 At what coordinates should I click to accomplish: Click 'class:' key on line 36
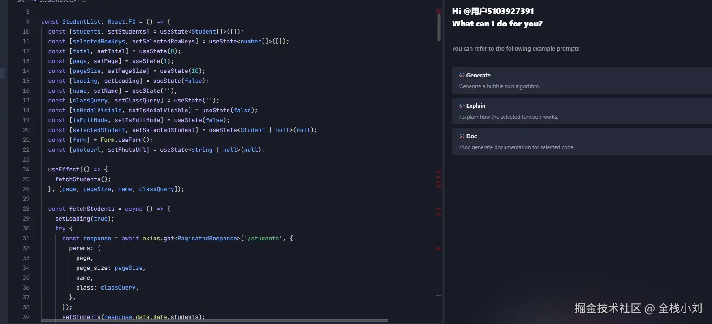pyautogui.click(x=86, y=287)
